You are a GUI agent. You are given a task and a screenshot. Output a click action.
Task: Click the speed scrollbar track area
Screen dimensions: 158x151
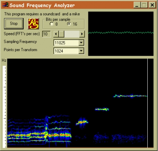coord(72,34)
